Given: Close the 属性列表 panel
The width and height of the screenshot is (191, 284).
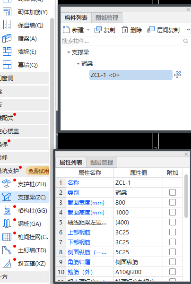Looking at the screenshot, I should [x=186, y=154].
